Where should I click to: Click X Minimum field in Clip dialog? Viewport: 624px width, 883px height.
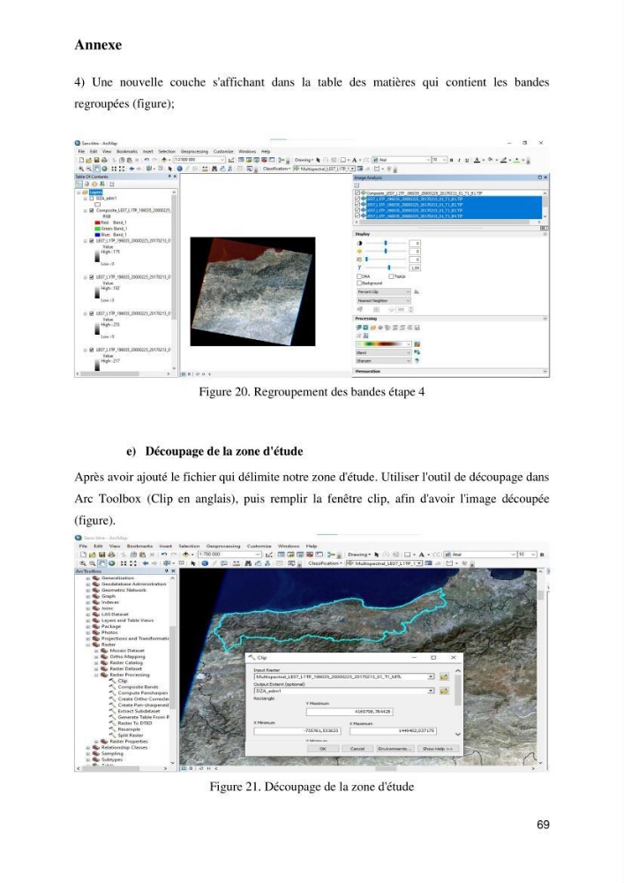297,731
